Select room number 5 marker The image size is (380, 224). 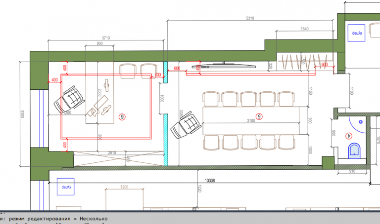259,116
